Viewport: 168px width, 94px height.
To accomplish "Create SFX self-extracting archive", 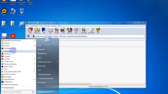I will (x=98, y=31).
